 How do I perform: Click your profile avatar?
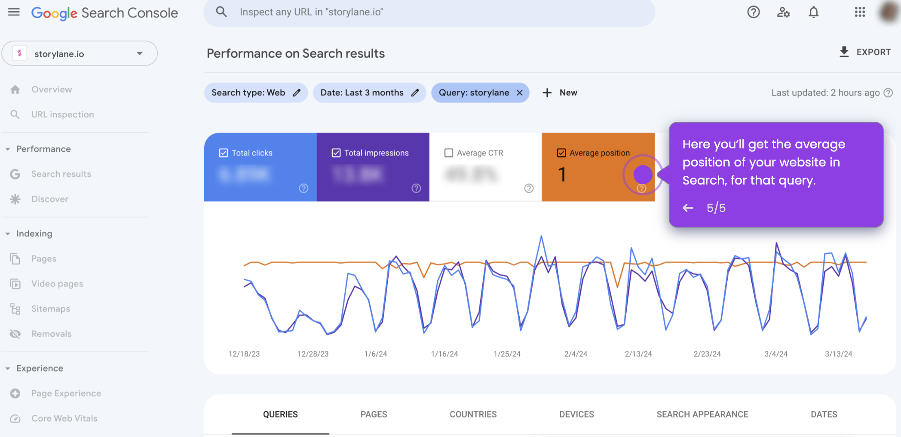click(x=887, y=12)
